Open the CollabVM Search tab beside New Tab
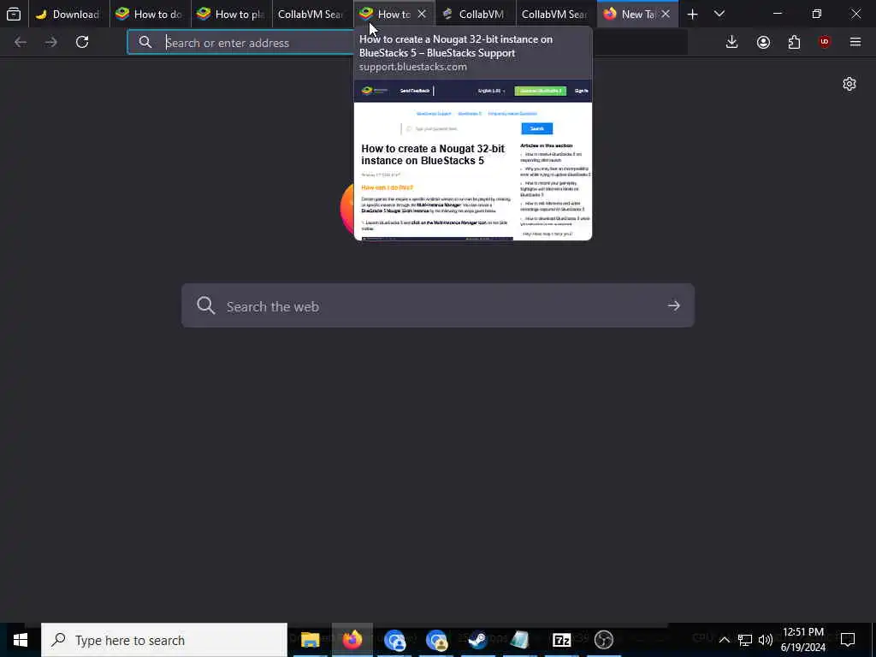 click(556, 14)
